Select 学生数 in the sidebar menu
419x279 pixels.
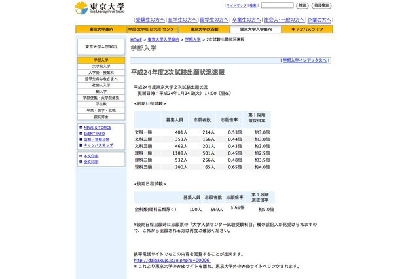[x=101, y=104]
